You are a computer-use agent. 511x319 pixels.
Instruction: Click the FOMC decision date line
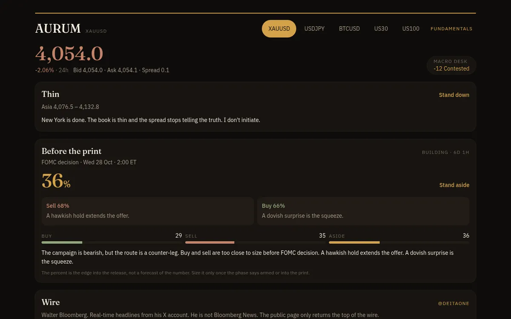point(89,162)
